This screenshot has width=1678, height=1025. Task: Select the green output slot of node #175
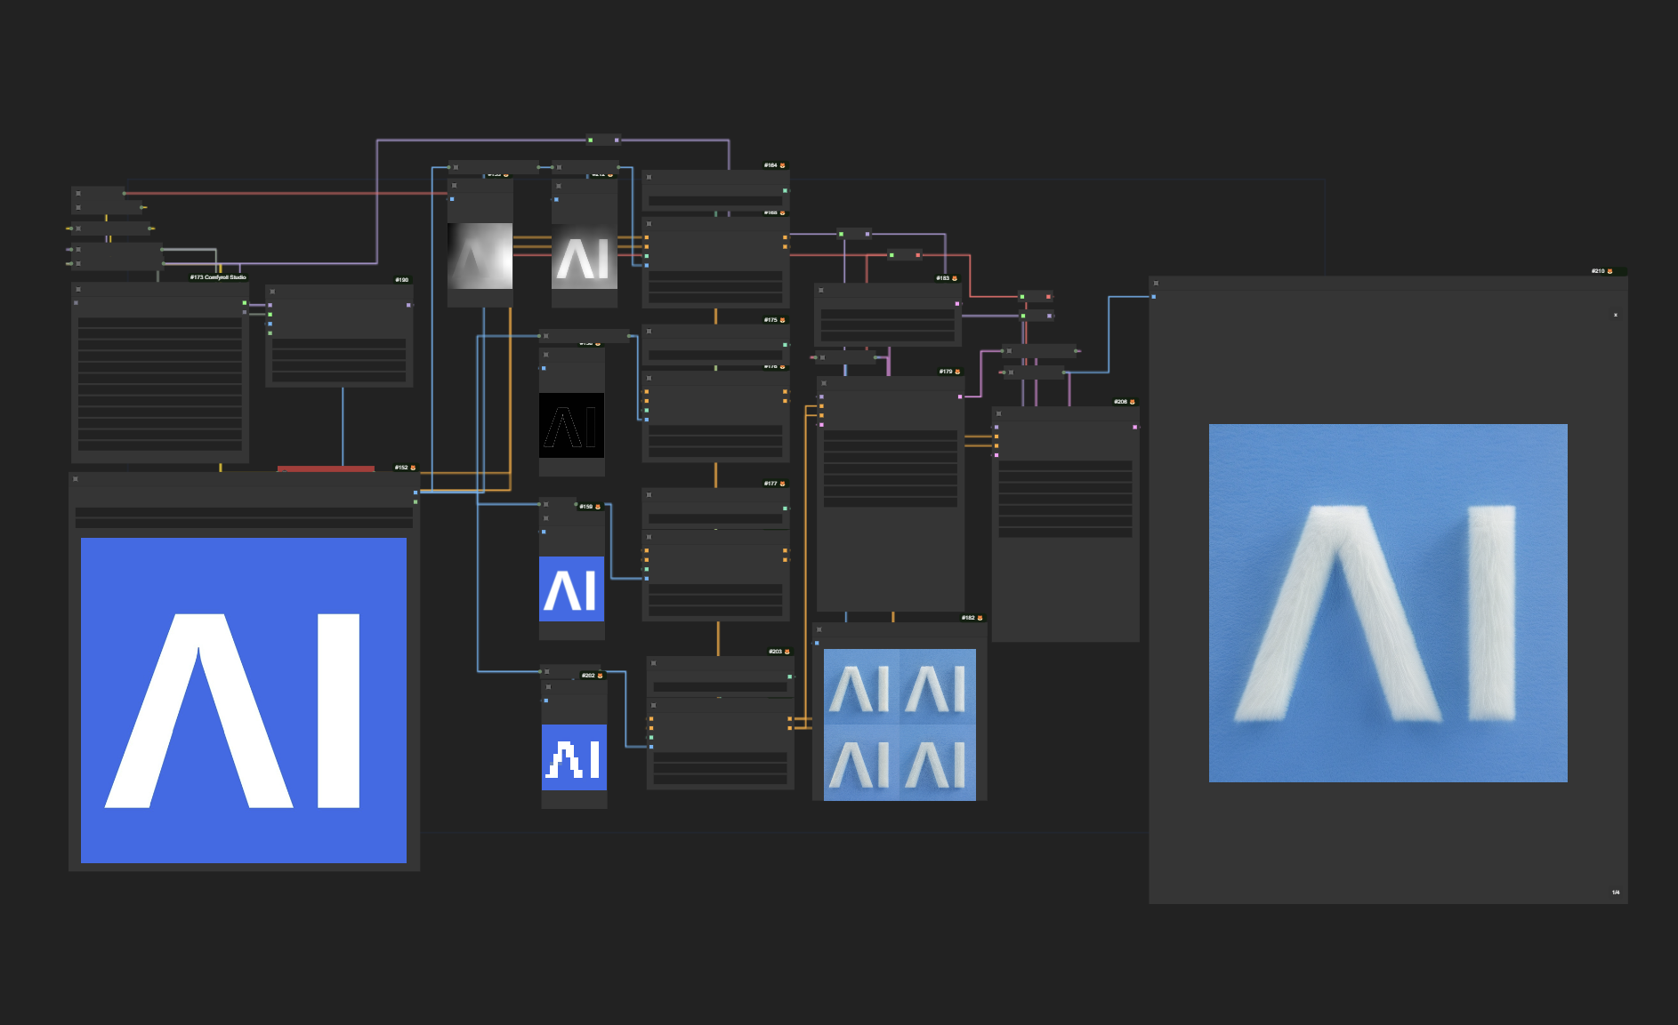coord(786,345)
